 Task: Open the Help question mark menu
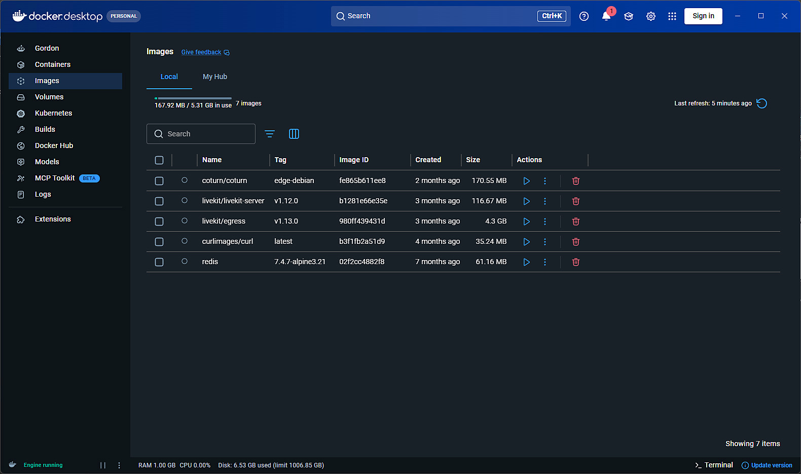[584, 16]
